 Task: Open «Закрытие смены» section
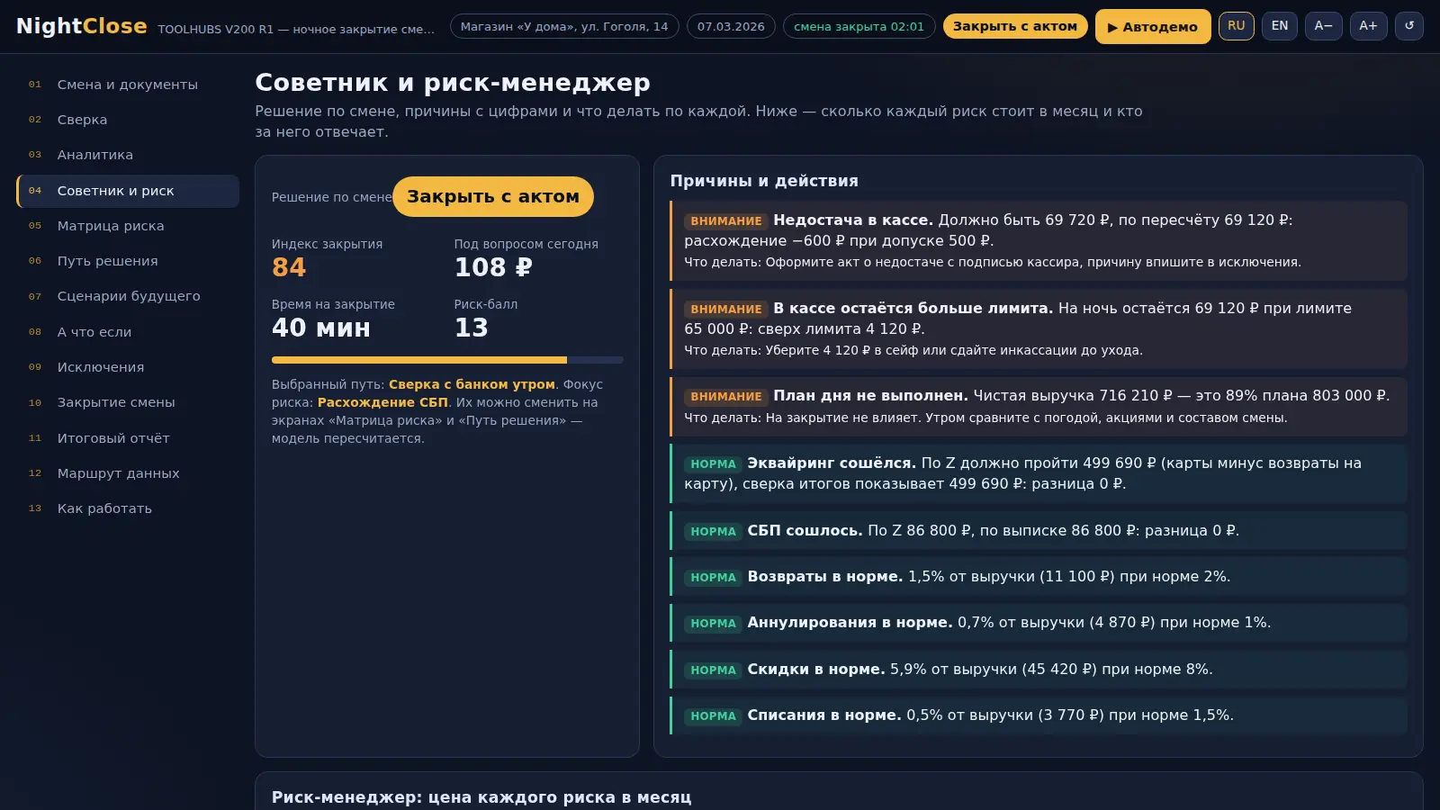(x=128, y=402)
